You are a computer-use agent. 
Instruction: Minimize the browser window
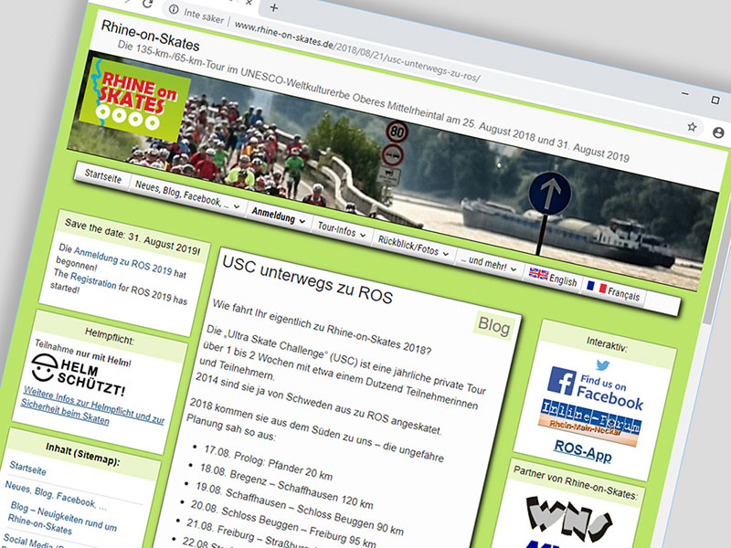point(684,94)
